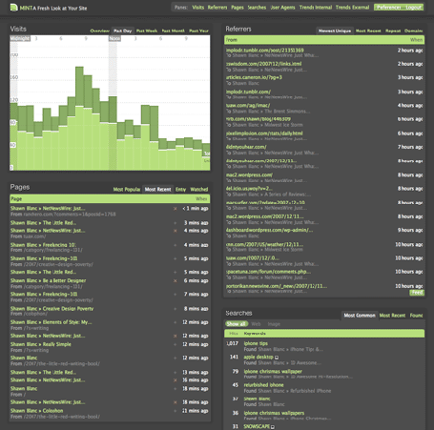This screenshot has height=430, width=434.
Task: Click the Mint leaf logo icon
Action: coord(13,8)
